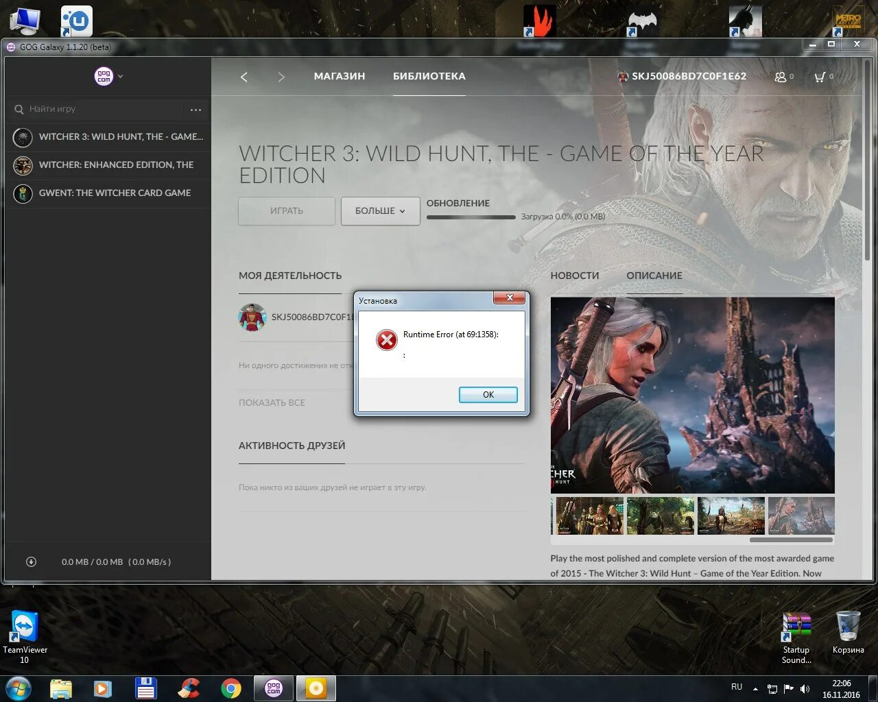Open the three-dots library options menu
This screenshot has width=878, height=702.
(x=195, y=110)
